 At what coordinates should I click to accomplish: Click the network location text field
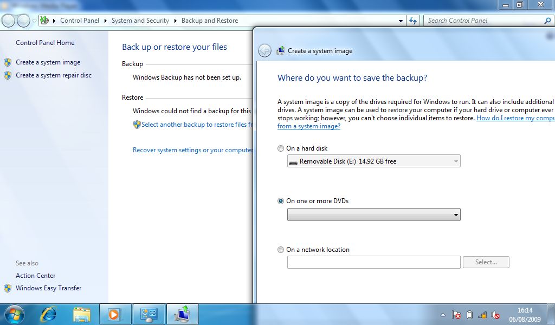374,262
